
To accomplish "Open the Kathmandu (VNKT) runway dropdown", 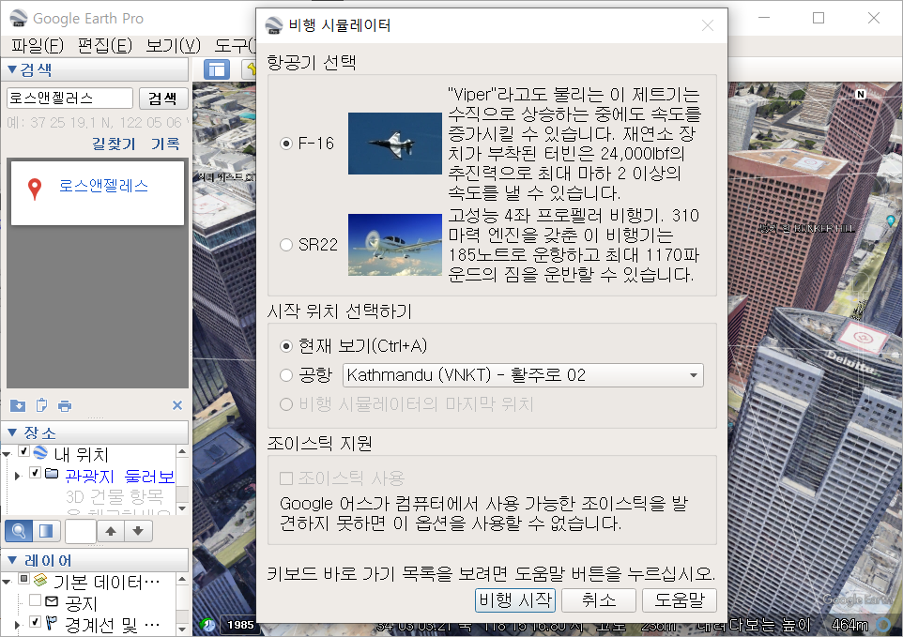I will pyautogui.click(x=523, y=375).
